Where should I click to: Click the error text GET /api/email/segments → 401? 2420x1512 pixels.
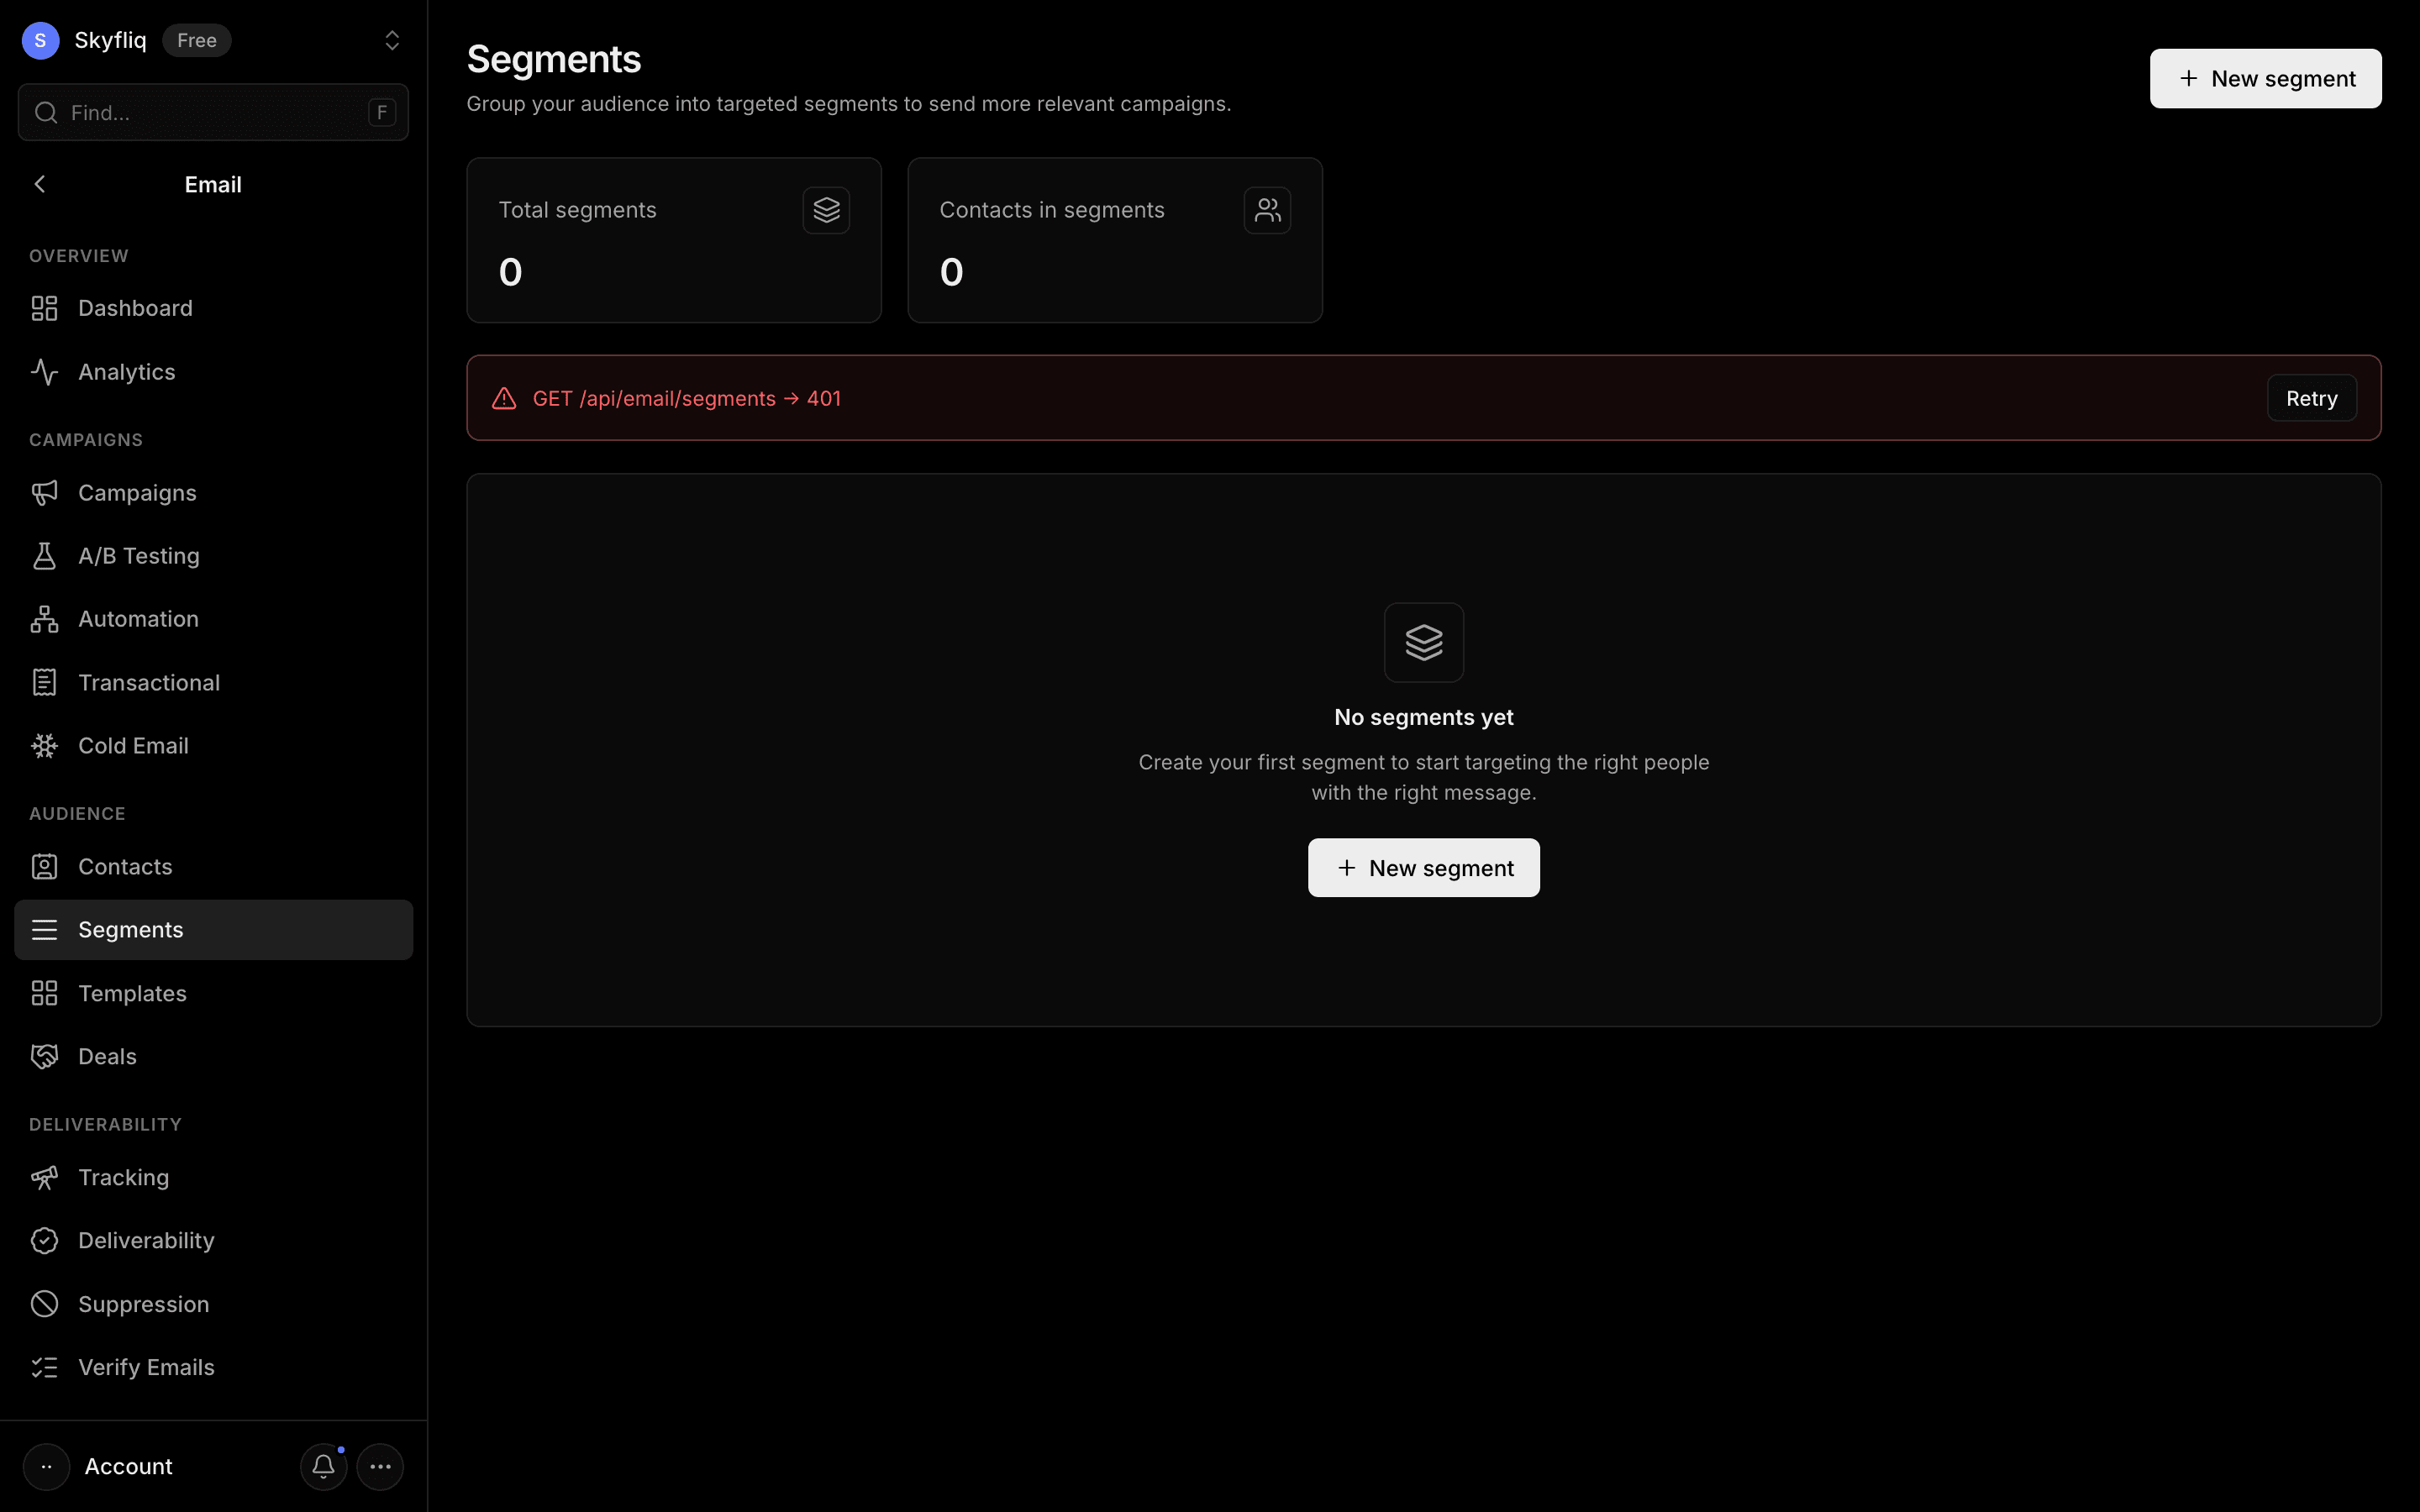687,398
